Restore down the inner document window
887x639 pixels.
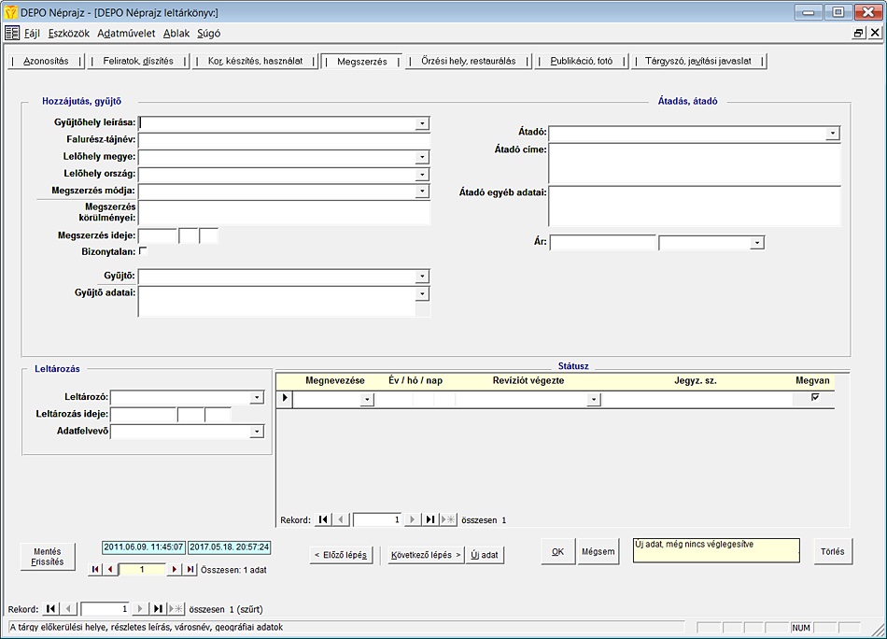pyautogui.click(x=858, y=33)
